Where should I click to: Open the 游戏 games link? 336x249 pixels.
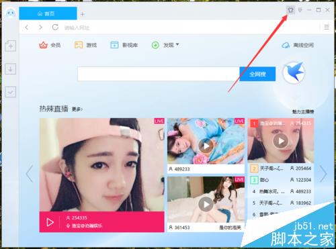coord(91,45)
